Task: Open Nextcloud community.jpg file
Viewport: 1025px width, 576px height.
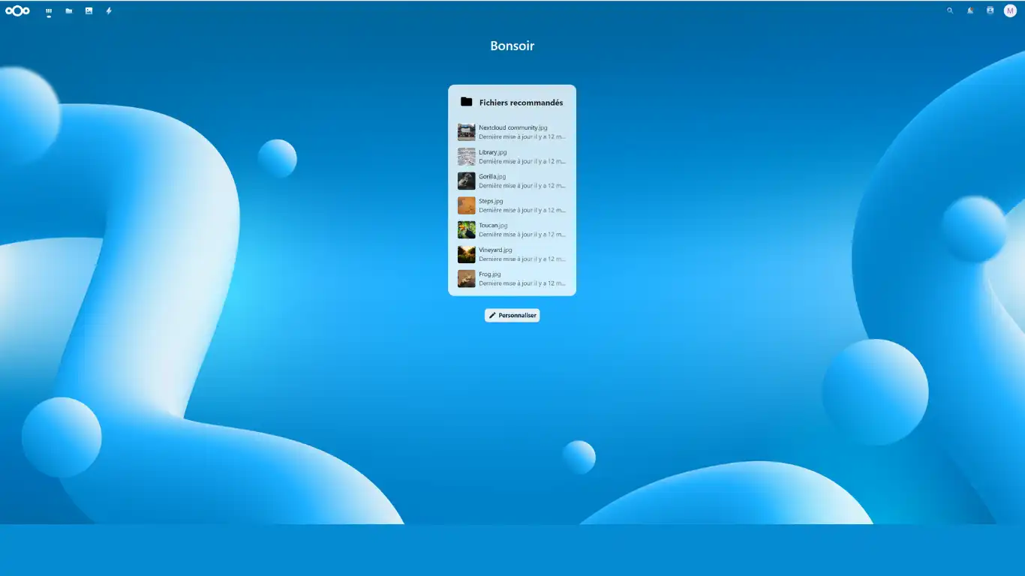Action: pyautogui.click(x=513, y=128)
